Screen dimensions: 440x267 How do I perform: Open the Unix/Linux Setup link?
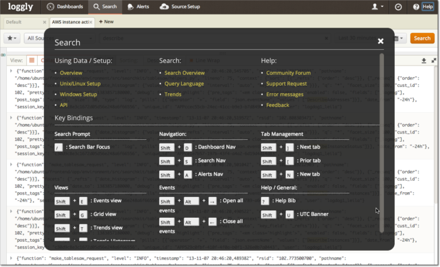tap(80, 84)
